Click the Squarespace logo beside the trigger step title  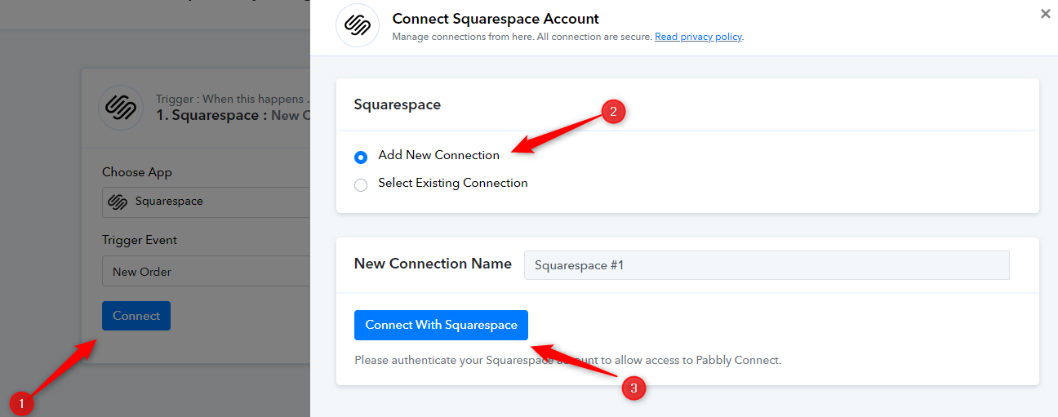(x=121, y=108)
